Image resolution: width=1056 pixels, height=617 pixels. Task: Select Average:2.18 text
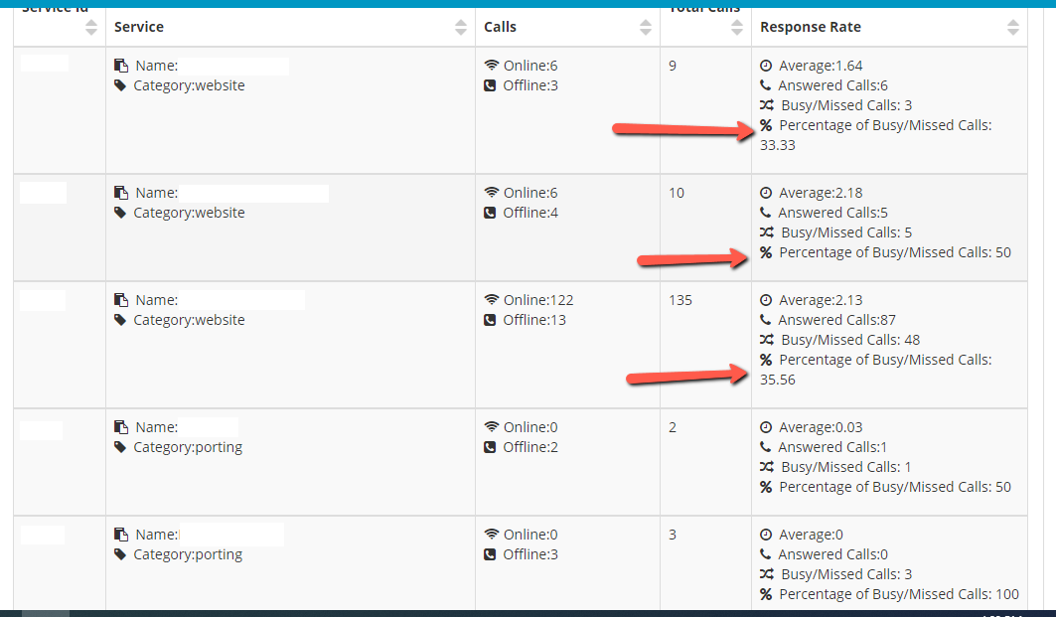(x=821, y=193)
